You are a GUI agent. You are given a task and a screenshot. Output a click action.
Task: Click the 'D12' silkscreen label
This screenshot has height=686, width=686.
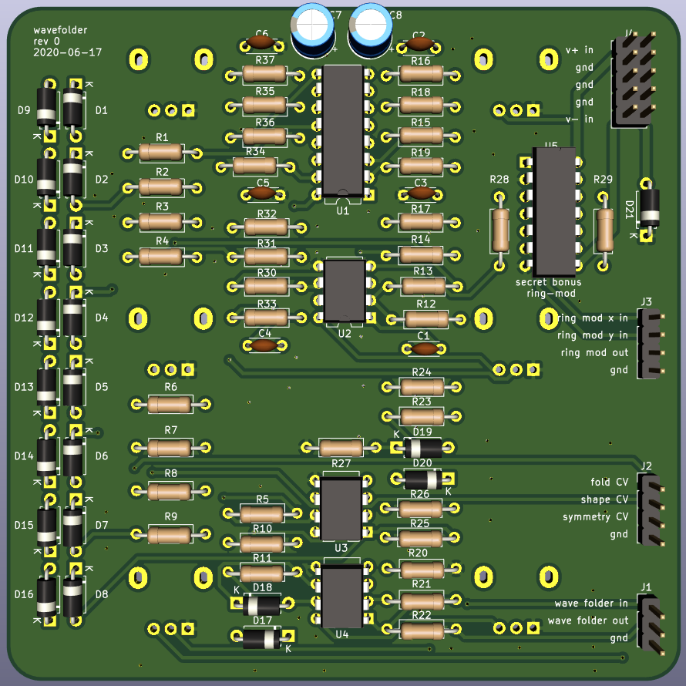(24, 318)
